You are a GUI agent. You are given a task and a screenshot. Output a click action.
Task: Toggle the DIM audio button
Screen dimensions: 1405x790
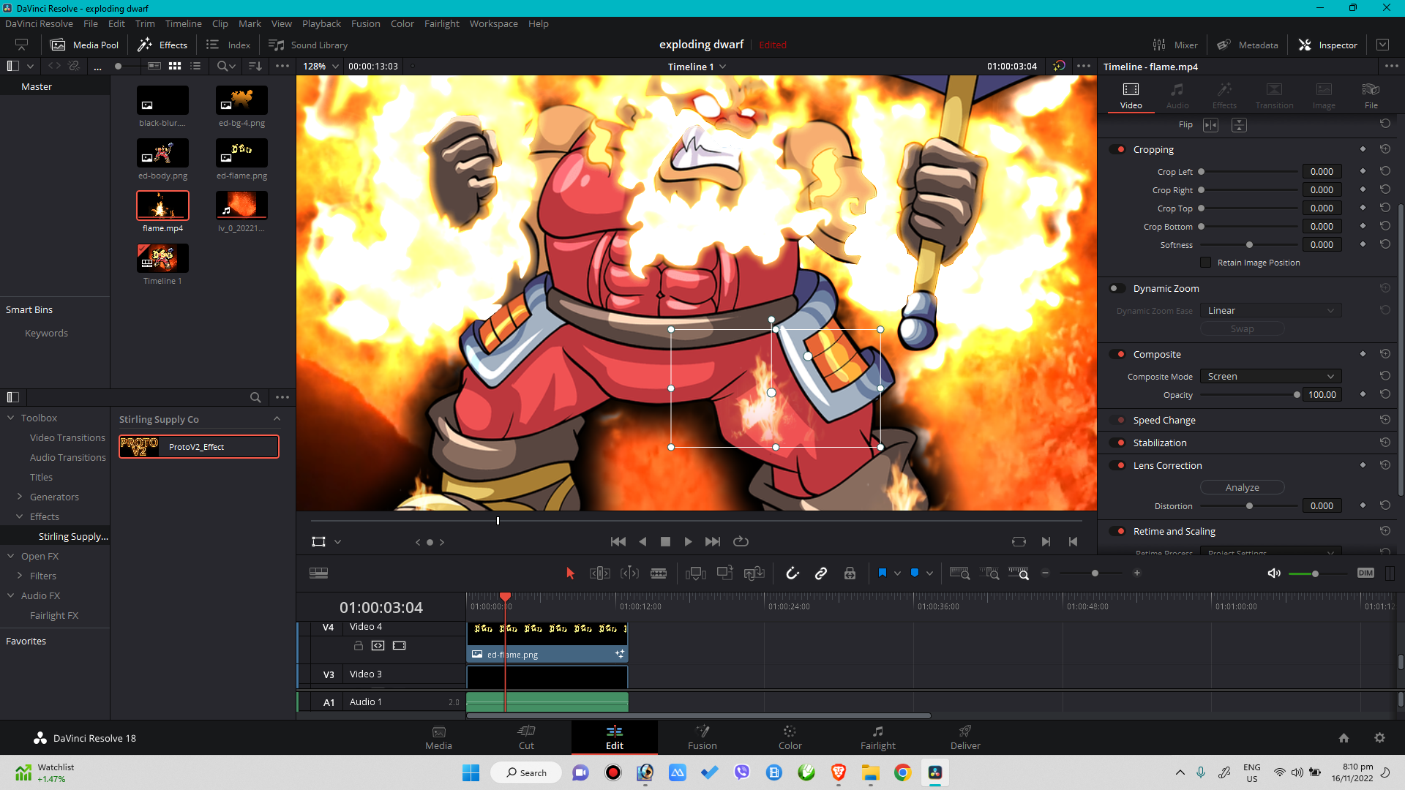click(1365, 573)
